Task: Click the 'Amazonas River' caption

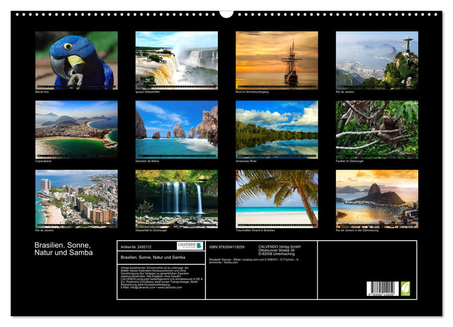Action: tap(246, 161)
